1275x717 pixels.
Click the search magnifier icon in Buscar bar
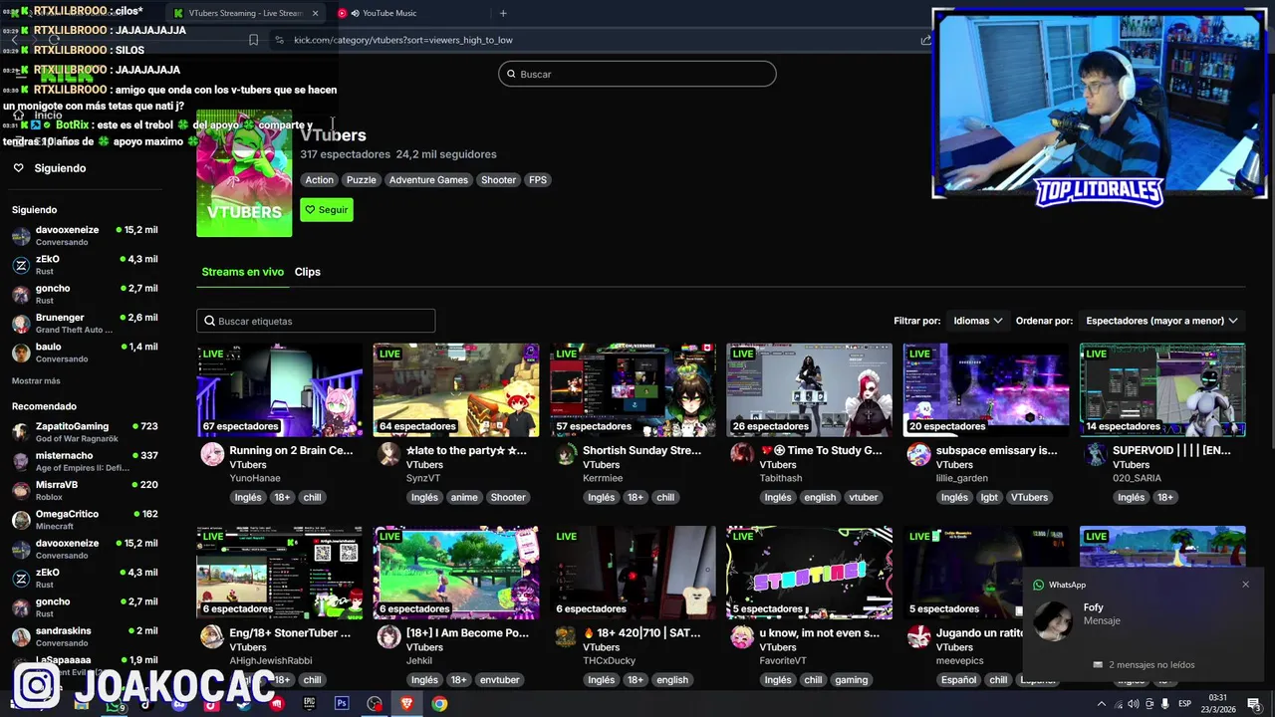[512, 74]
